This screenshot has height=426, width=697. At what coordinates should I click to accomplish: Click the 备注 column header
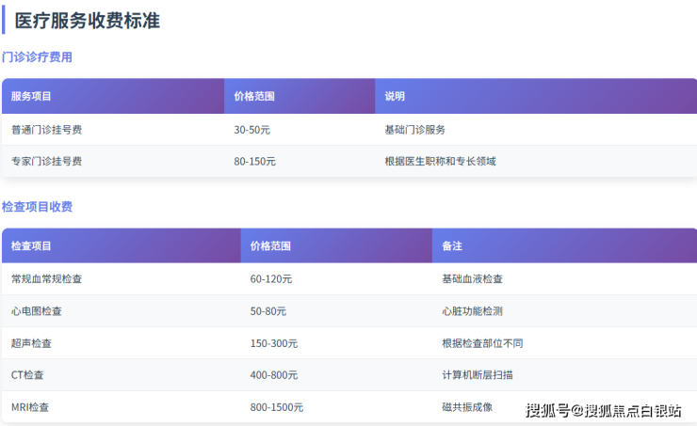[451, 246]
